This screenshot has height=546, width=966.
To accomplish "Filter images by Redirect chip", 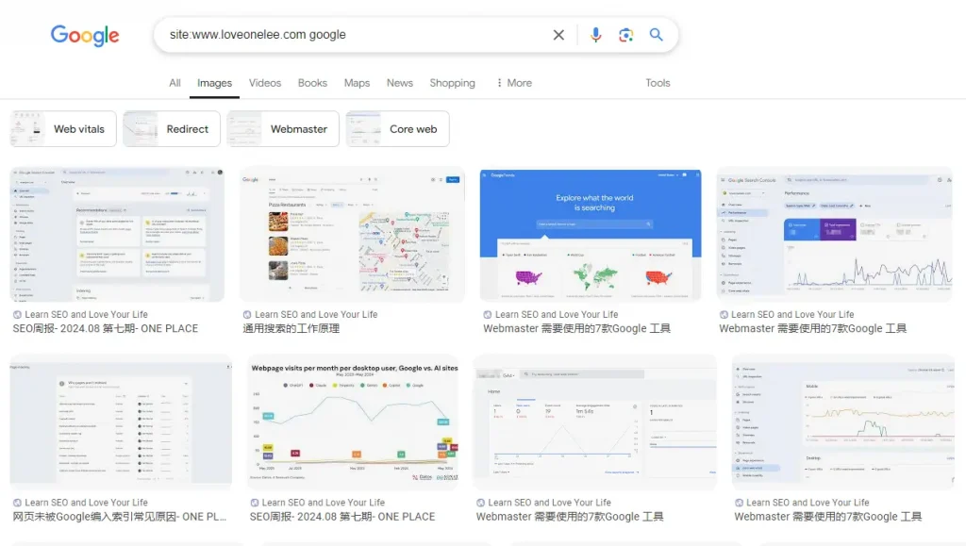I will (172, 129).
